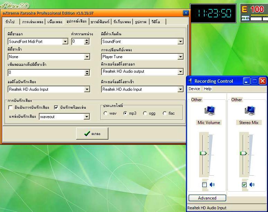Viewport: 268px width, 212px height.
Task: Click the Mic Volume slider handle
Action: pos(203,153)
